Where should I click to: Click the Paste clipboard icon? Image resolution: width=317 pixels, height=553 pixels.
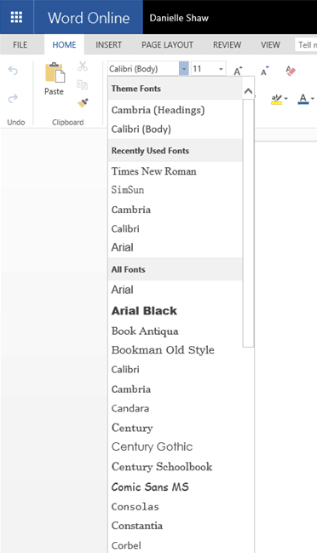tap(55, 72)
